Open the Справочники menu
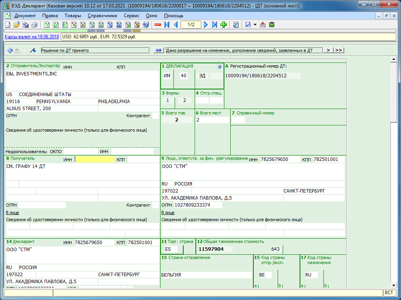401x300 pixels. coord(102,16)
